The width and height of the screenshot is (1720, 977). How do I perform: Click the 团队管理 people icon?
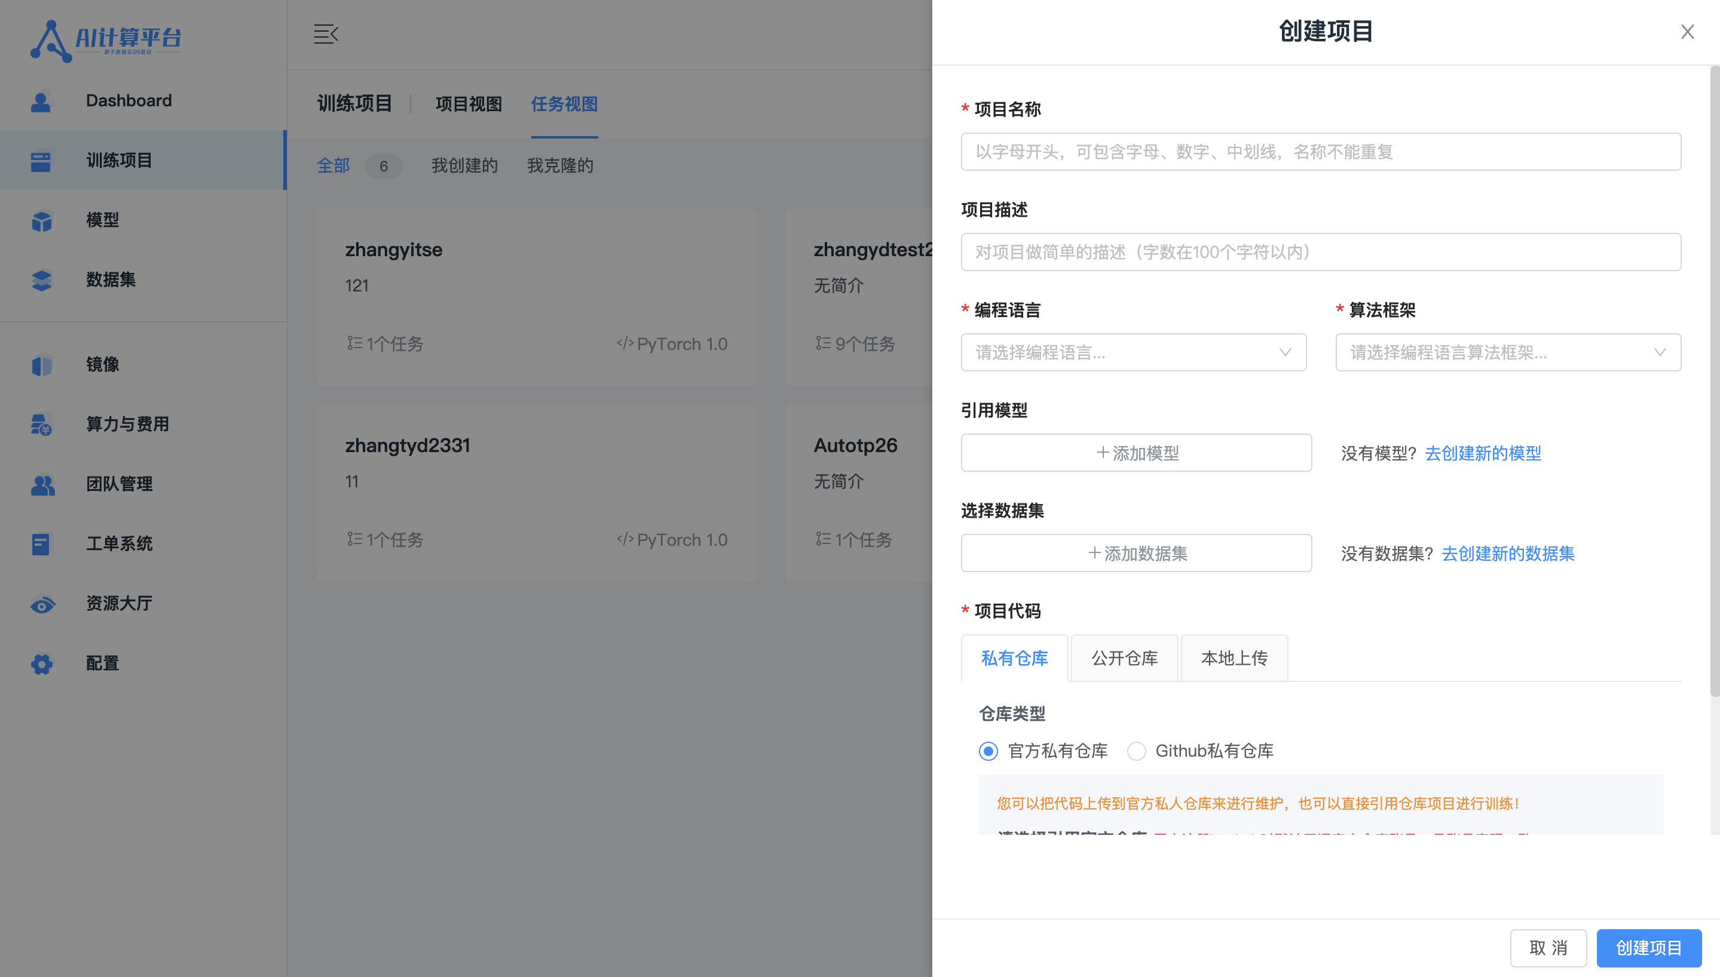(x=42, y=484)
